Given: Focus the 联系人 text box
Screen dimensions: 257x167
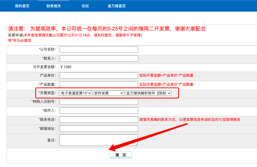Looking at the screenshot, I should pos(99,58).
